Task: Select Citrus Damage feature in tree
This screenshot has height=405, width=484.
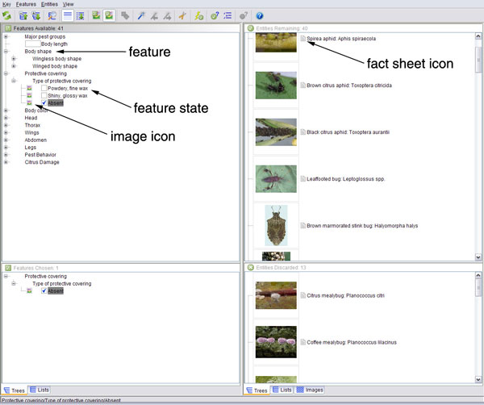Action: click(x=42, y=162)
